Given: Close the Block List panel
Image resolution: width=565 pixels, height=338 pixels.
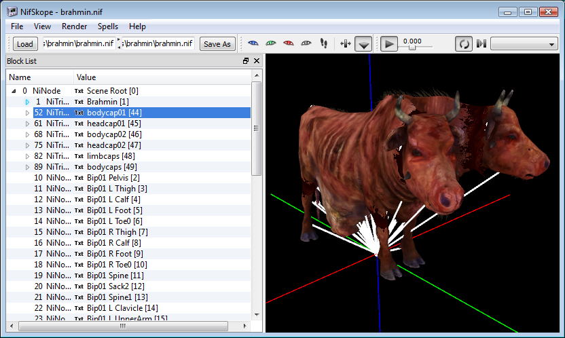Looking at the screenshot, I should (257, 61).
